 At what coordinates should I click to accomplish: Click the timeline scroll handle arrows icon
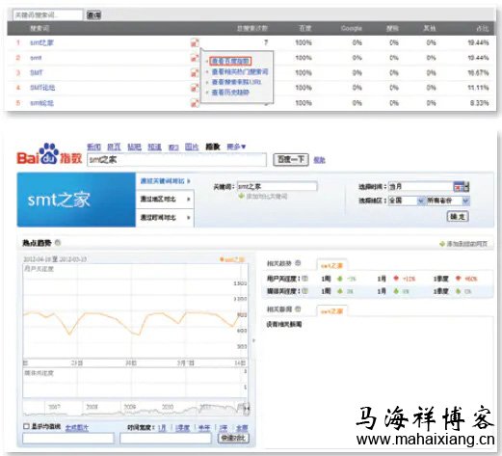coord(247,409)
